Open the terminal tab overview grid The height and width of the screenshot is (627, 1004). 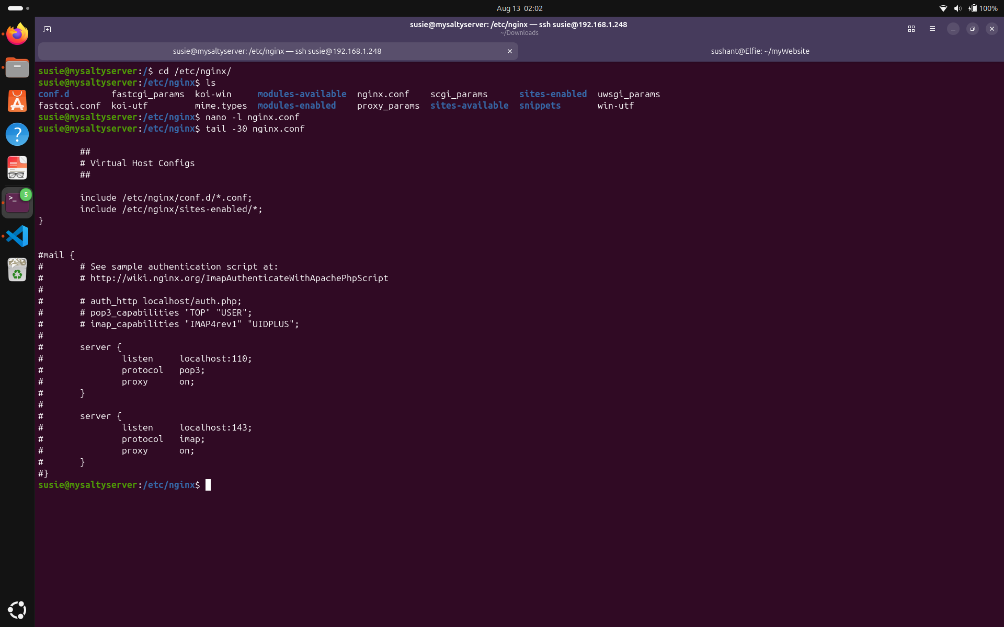911,29
